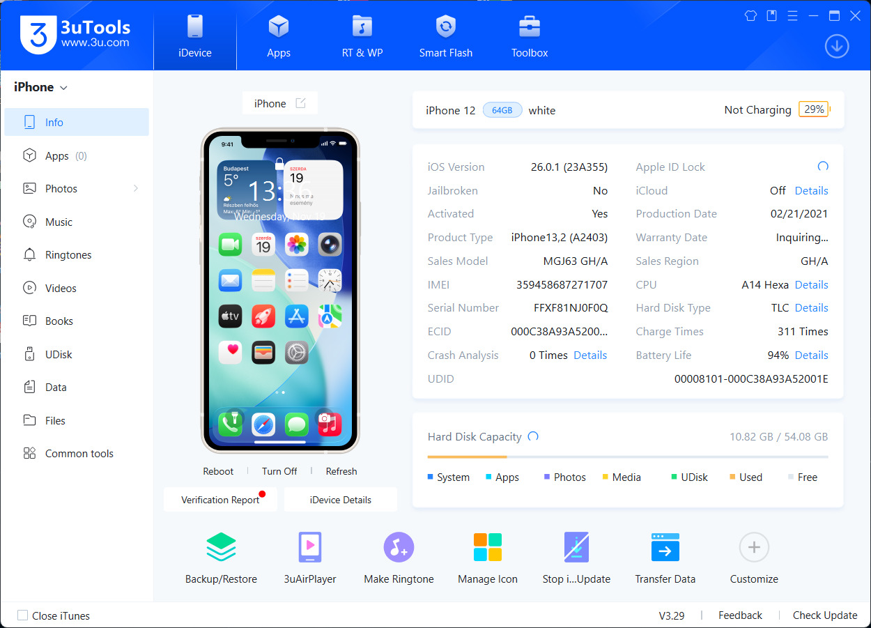Open the title bar menu icon

click(x=792, y=15)
